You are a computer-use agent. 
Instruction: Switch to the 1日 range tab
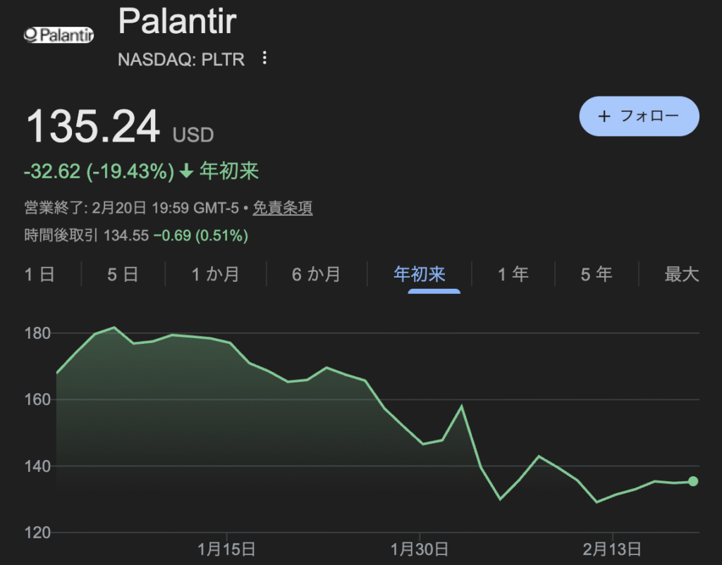[39, 274]
